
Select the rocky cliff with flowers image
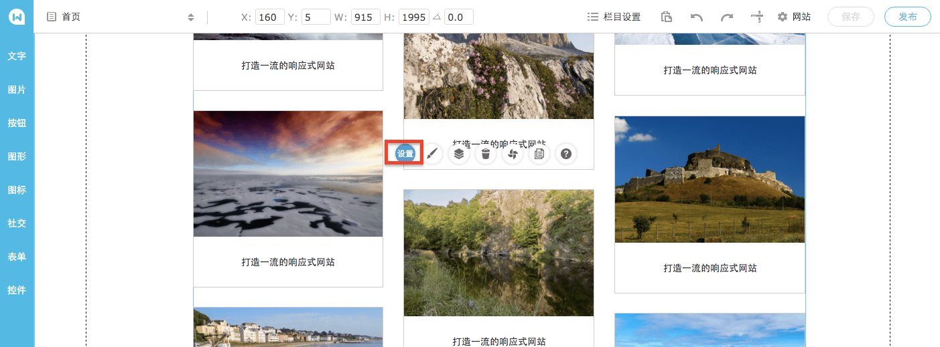click(x=499, y=76)
